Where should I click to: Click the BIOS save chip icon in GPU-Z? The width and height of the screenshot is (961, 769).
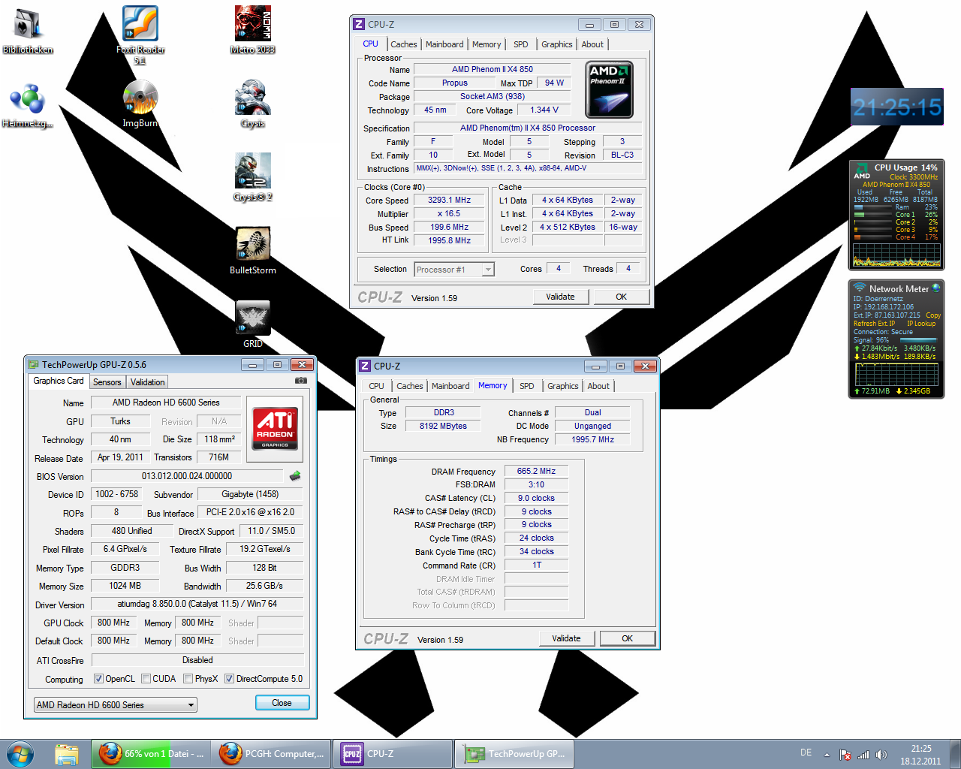tap(295, 475)
